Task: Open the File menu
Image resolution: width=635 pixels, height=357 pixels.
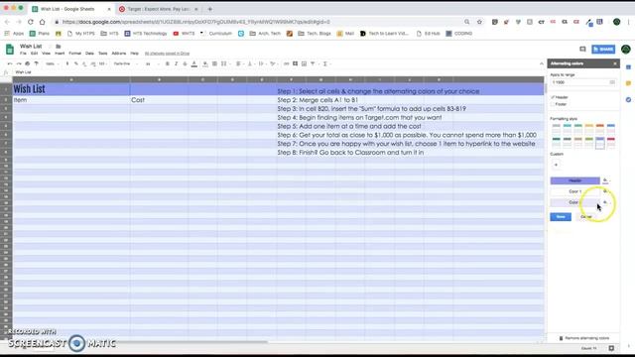Action: [x=23, y=54]
